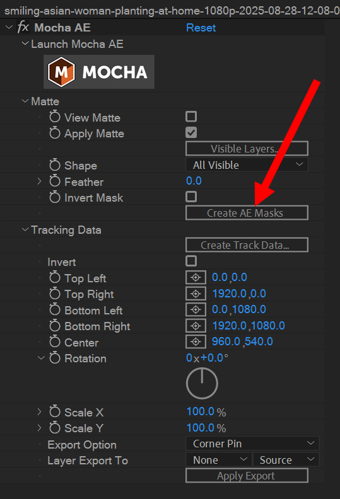Image resolution: width=340 pixels, height=499 pixels.
Task: Pick Bottom Left point with crosshair button
Action: 196,309
